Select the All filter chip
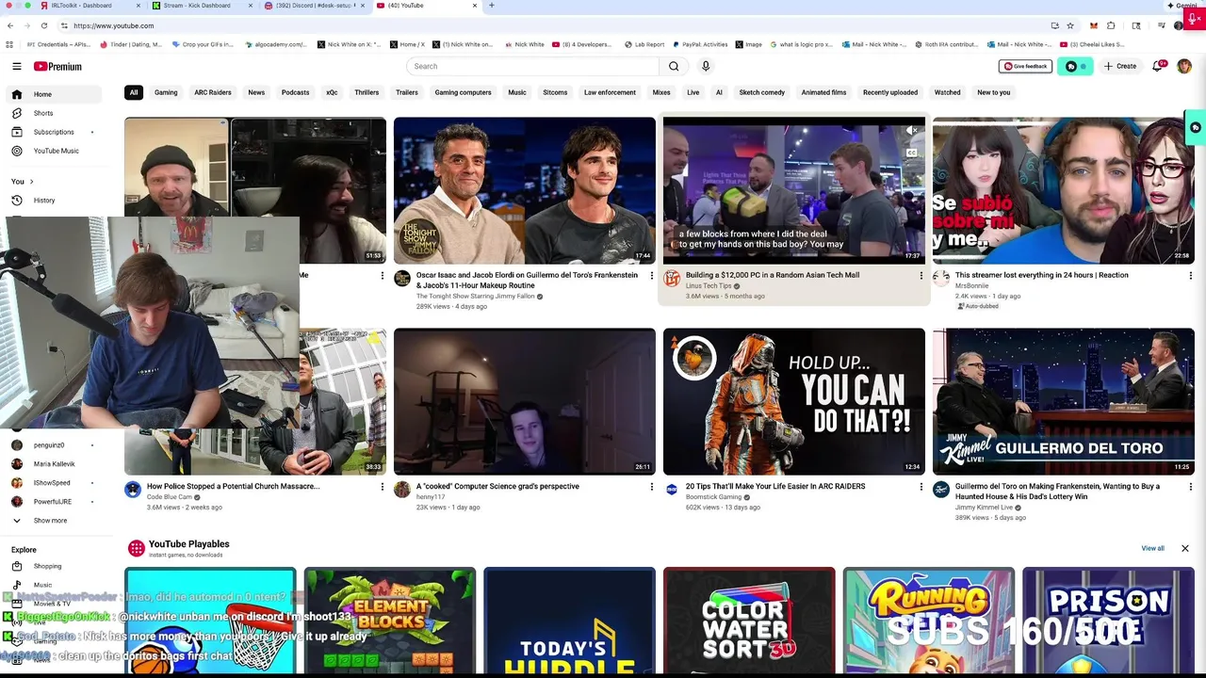Viewport: 1206px width, 678px height. 134,92
